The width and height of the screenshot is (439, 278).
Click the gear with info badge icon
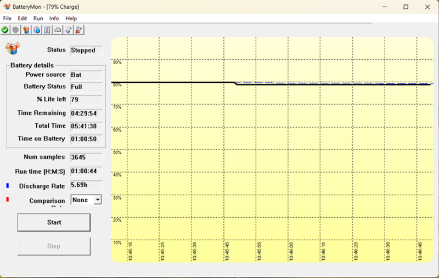point(36,30)
